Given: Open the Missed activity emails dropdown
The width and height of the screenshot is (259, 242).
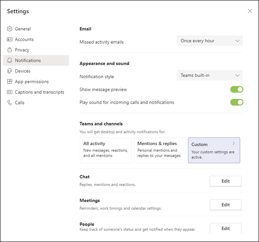Looking at the screenshot, I should pos(210,41).
